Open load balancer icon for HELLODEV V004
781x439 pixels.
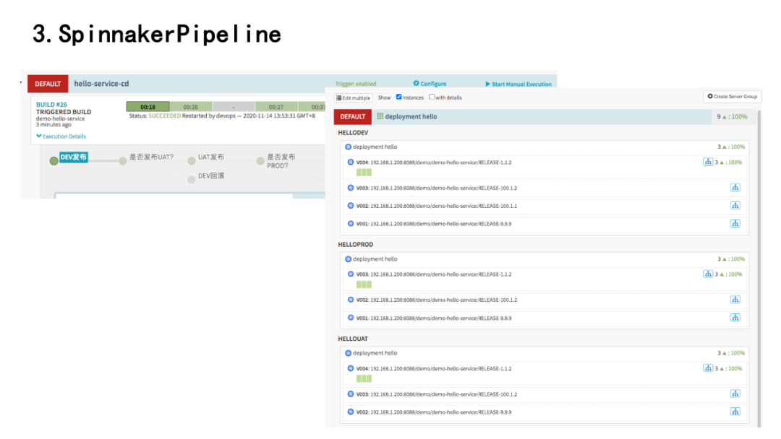coord(708,162)
